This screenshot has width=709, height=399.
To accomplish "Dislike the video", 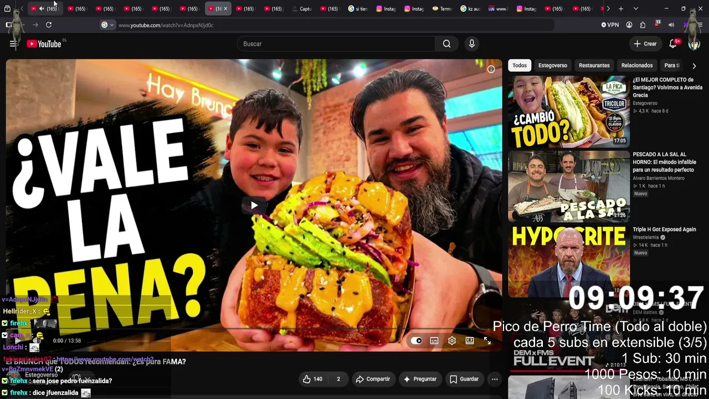I will click(x=338, y=379).
